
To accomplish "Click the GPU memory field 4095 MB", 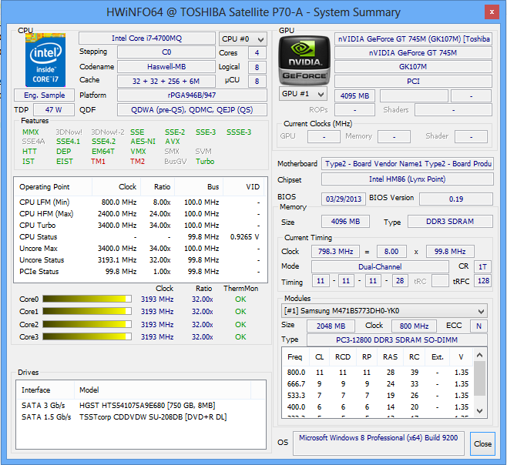I will point(354,96).
